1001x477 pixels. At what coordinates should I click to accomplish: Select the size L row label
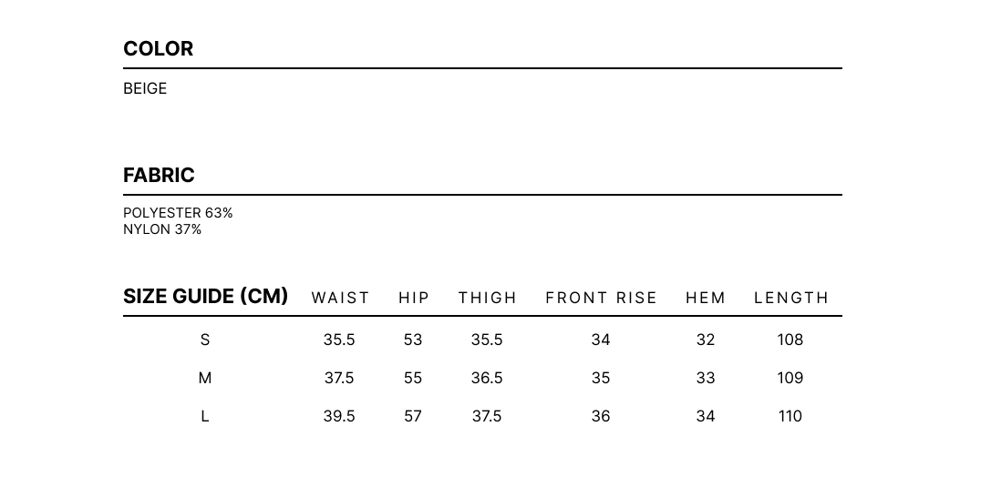(x=205, y=416)
